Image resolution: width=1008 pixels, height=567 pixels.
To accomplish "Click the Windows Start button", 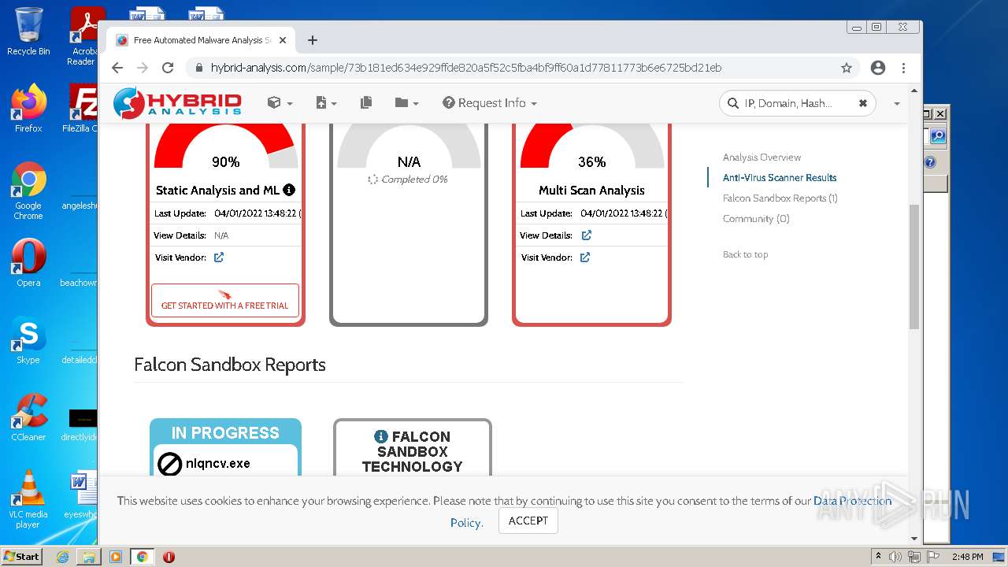I will 22,557.
